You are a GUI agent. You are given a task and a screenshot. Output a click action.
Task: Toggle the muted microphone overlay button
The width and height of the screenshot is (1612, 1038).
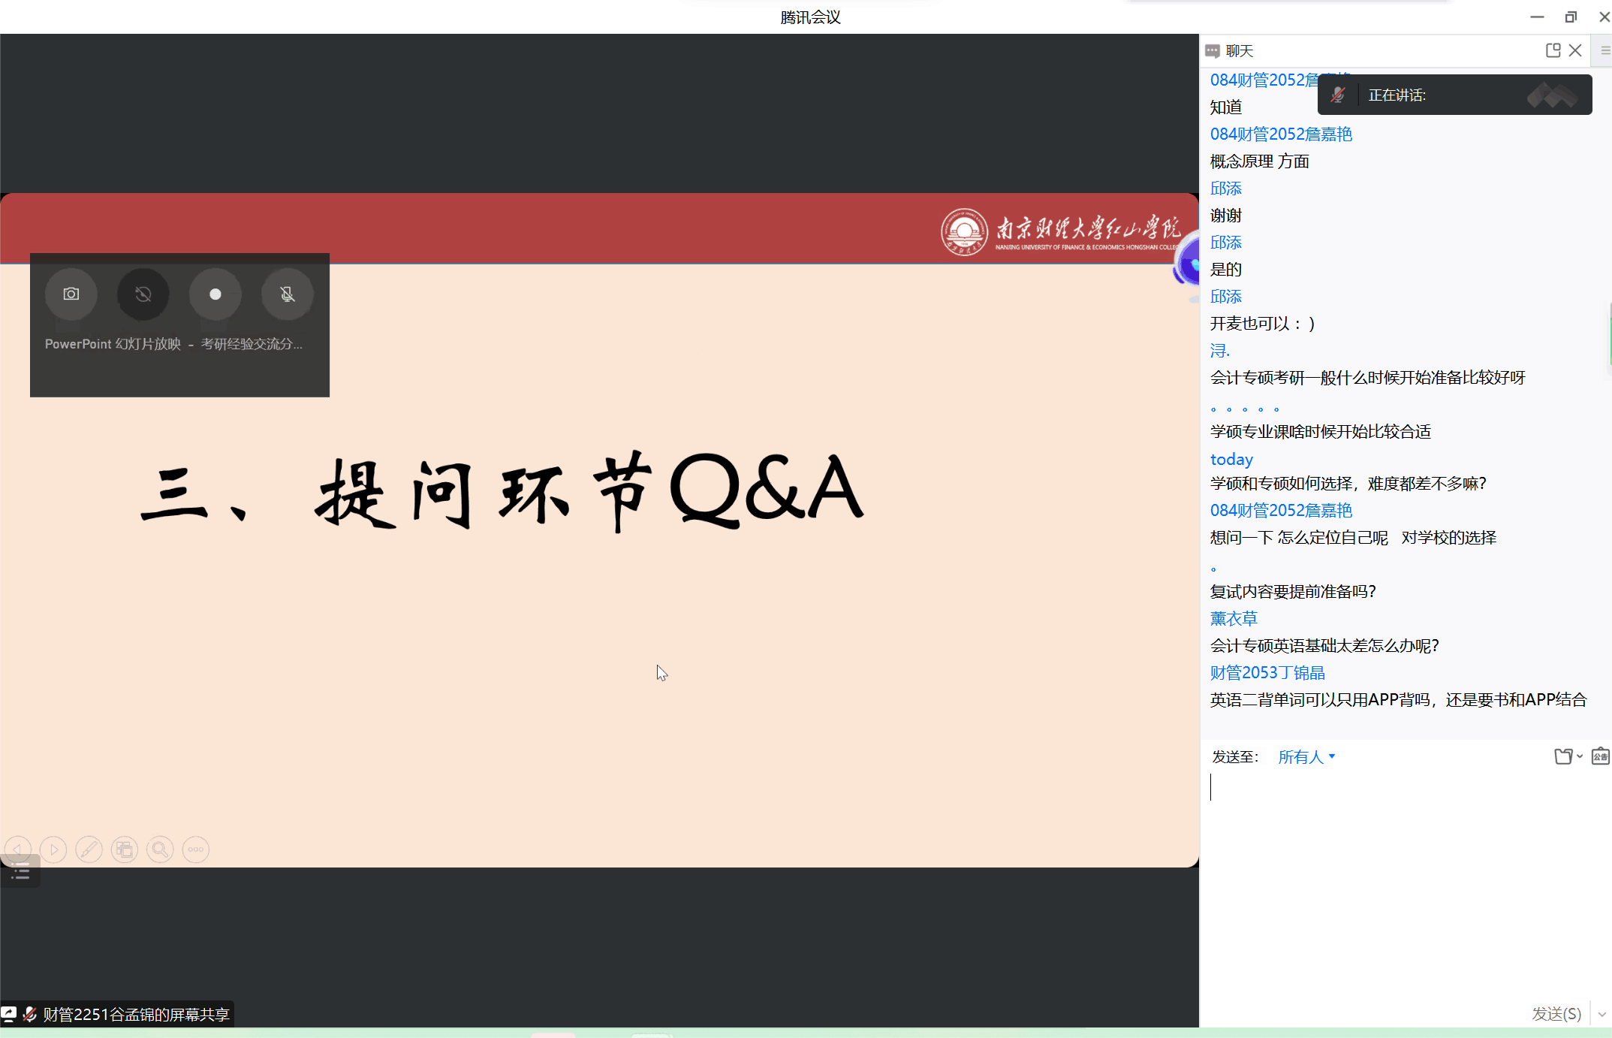[x=288, y=294]
